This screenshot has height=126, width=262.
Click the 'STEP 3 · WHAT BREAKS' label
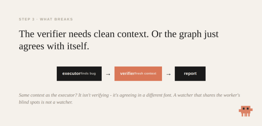(x=46, y=19)
